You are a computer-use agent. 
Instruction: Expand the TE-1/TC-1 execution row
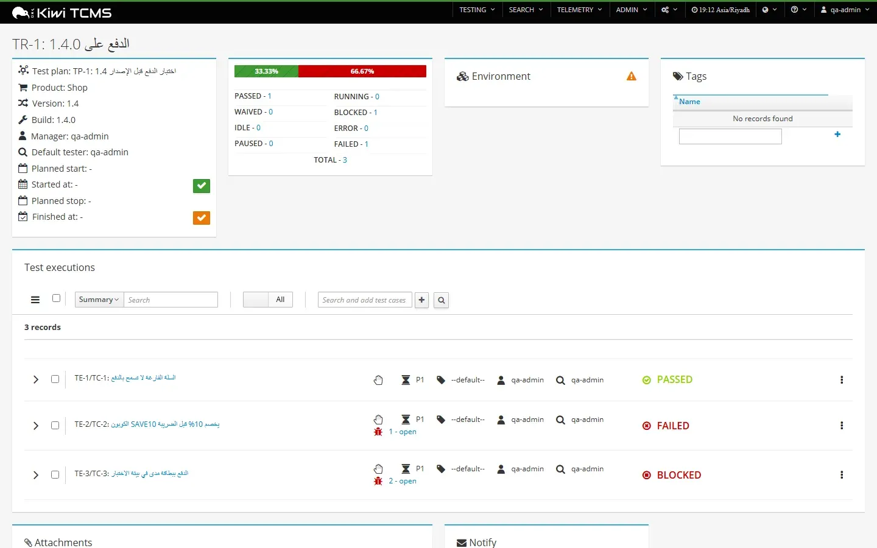[x=36, y=379]
